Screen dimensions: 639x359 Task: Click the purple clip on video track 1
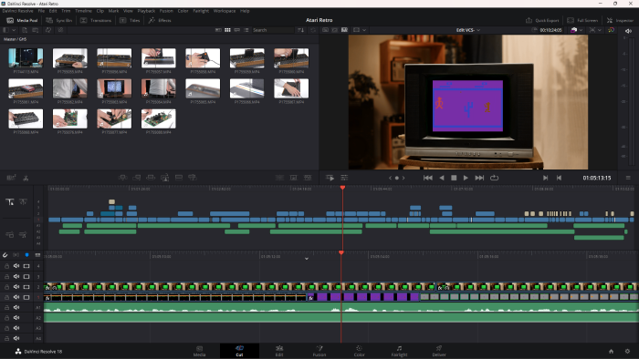363,297
